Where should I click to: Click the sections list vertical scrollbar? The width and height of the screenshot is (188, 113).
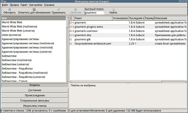tap(67, 23)
